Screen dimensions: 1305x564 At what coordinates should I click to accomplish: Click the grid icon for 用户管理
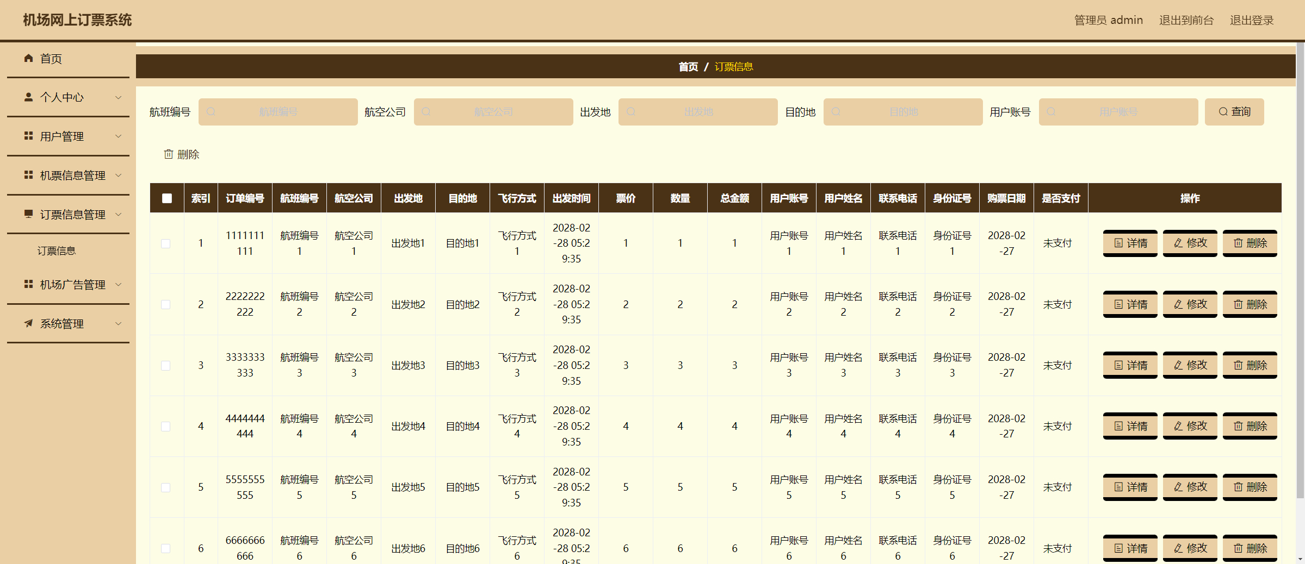tap(29, 136)
